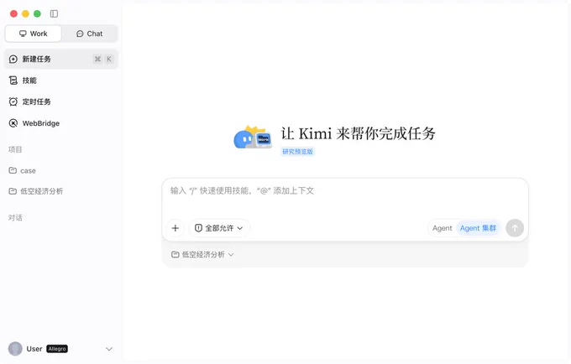This screenshot has height=364, width=571.
Task: Click the user avatar image
Action: [x=15, y=349]
